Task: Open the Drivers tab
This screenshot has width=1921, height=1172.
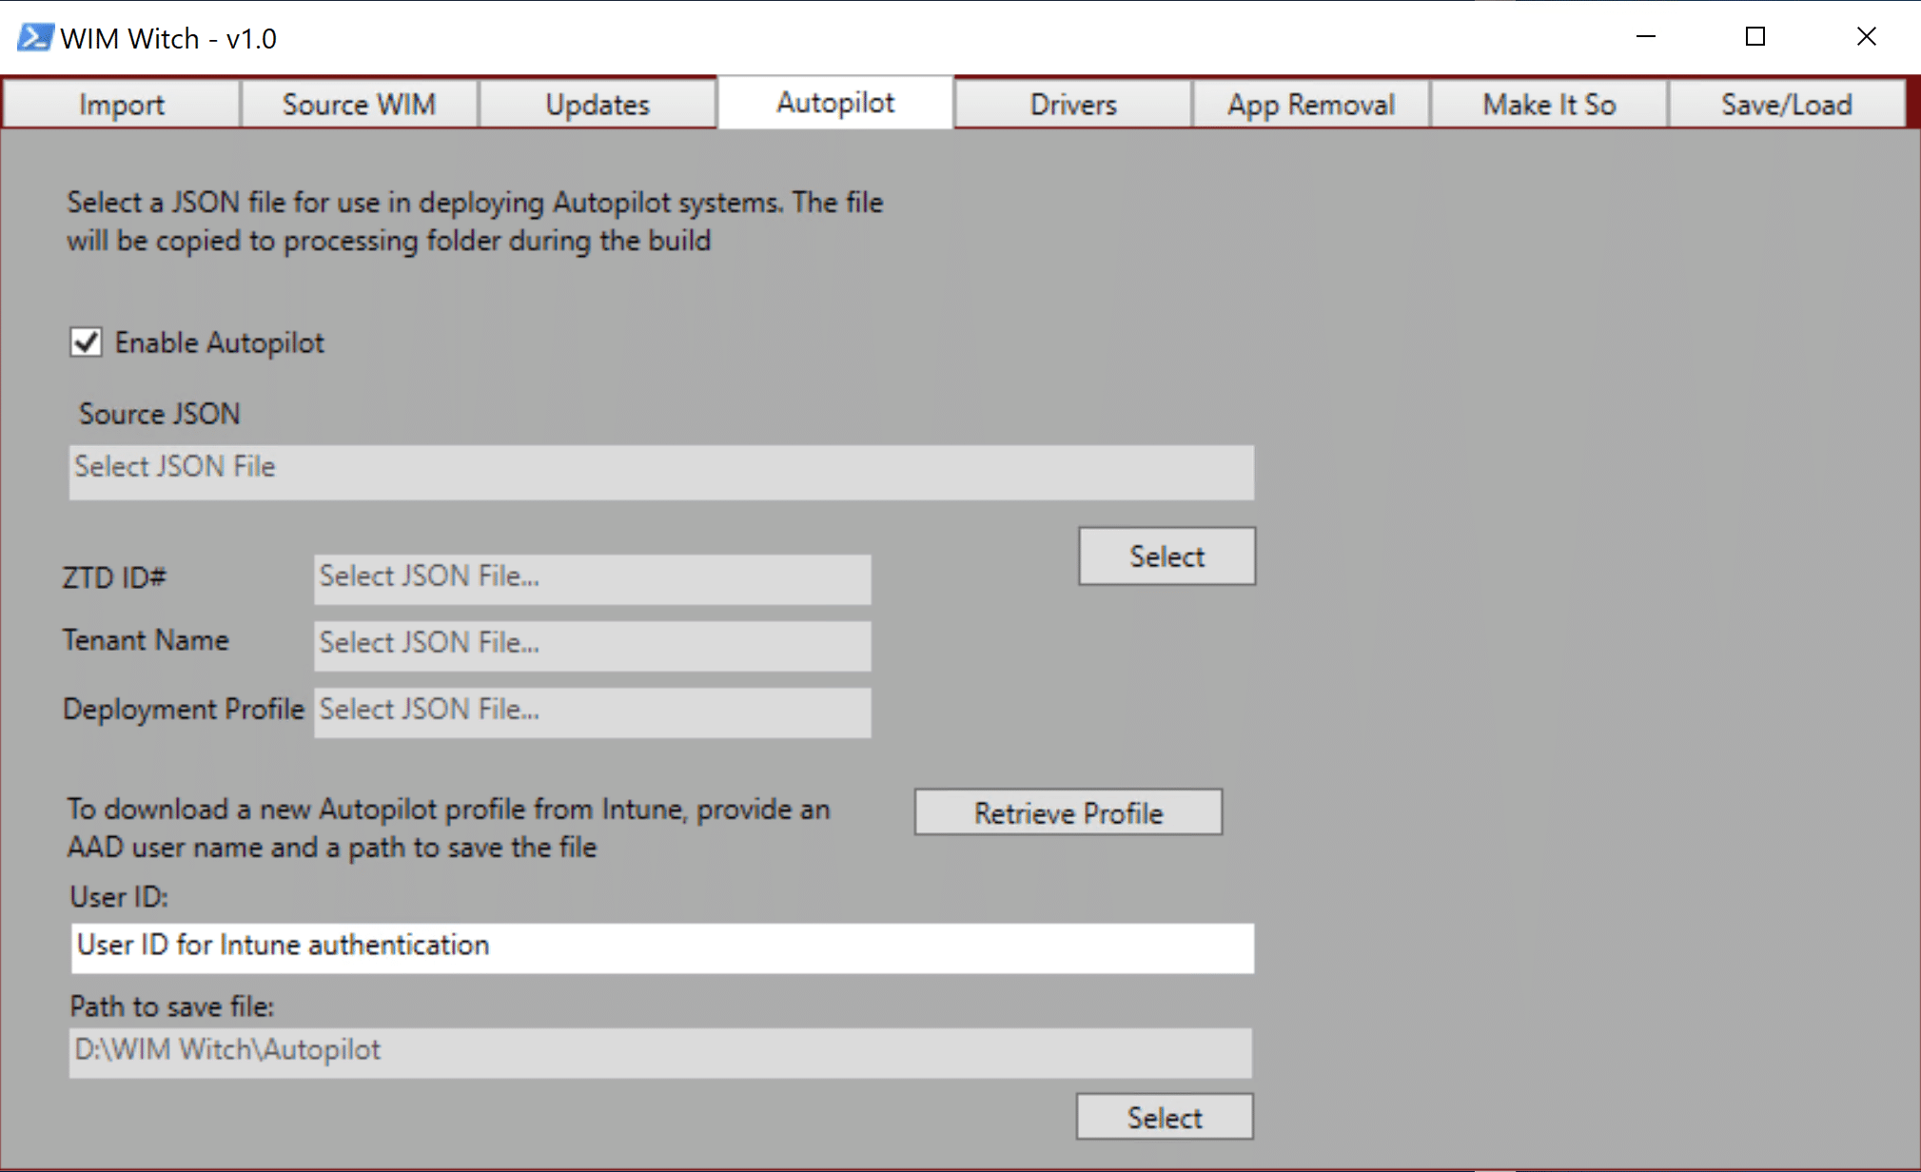Action: tap(1072, 104)
